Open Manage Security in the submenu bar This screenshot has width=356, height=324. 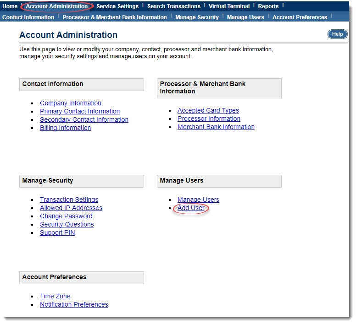click(x=197, y=17)
